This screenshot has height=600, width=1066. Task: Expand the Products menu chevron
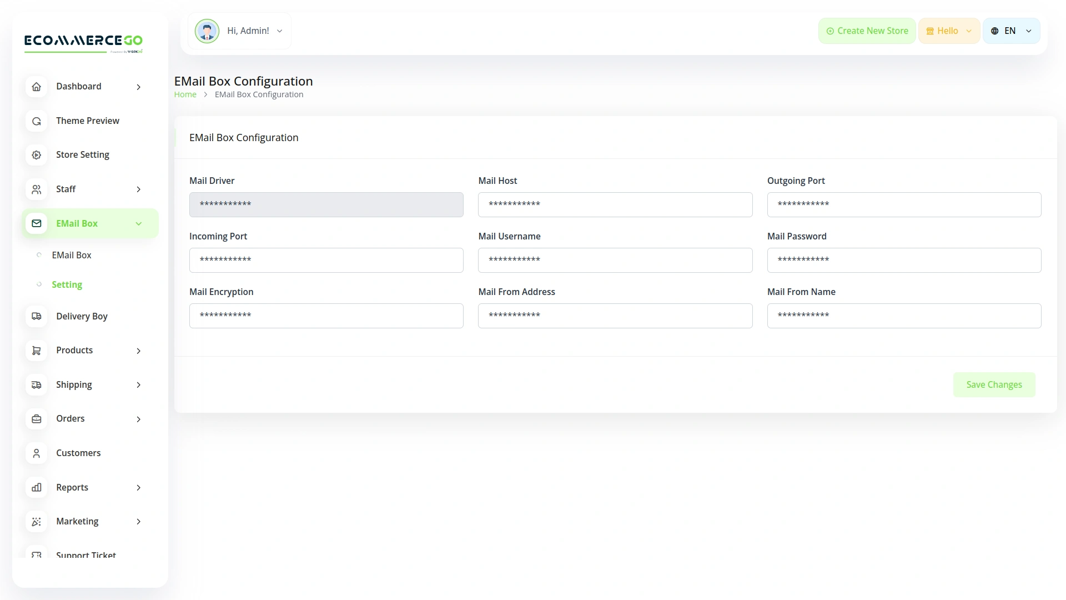coord(138,351)
